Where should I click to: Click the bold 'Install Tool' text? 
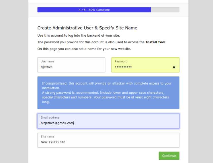click(x=155, y=42)
